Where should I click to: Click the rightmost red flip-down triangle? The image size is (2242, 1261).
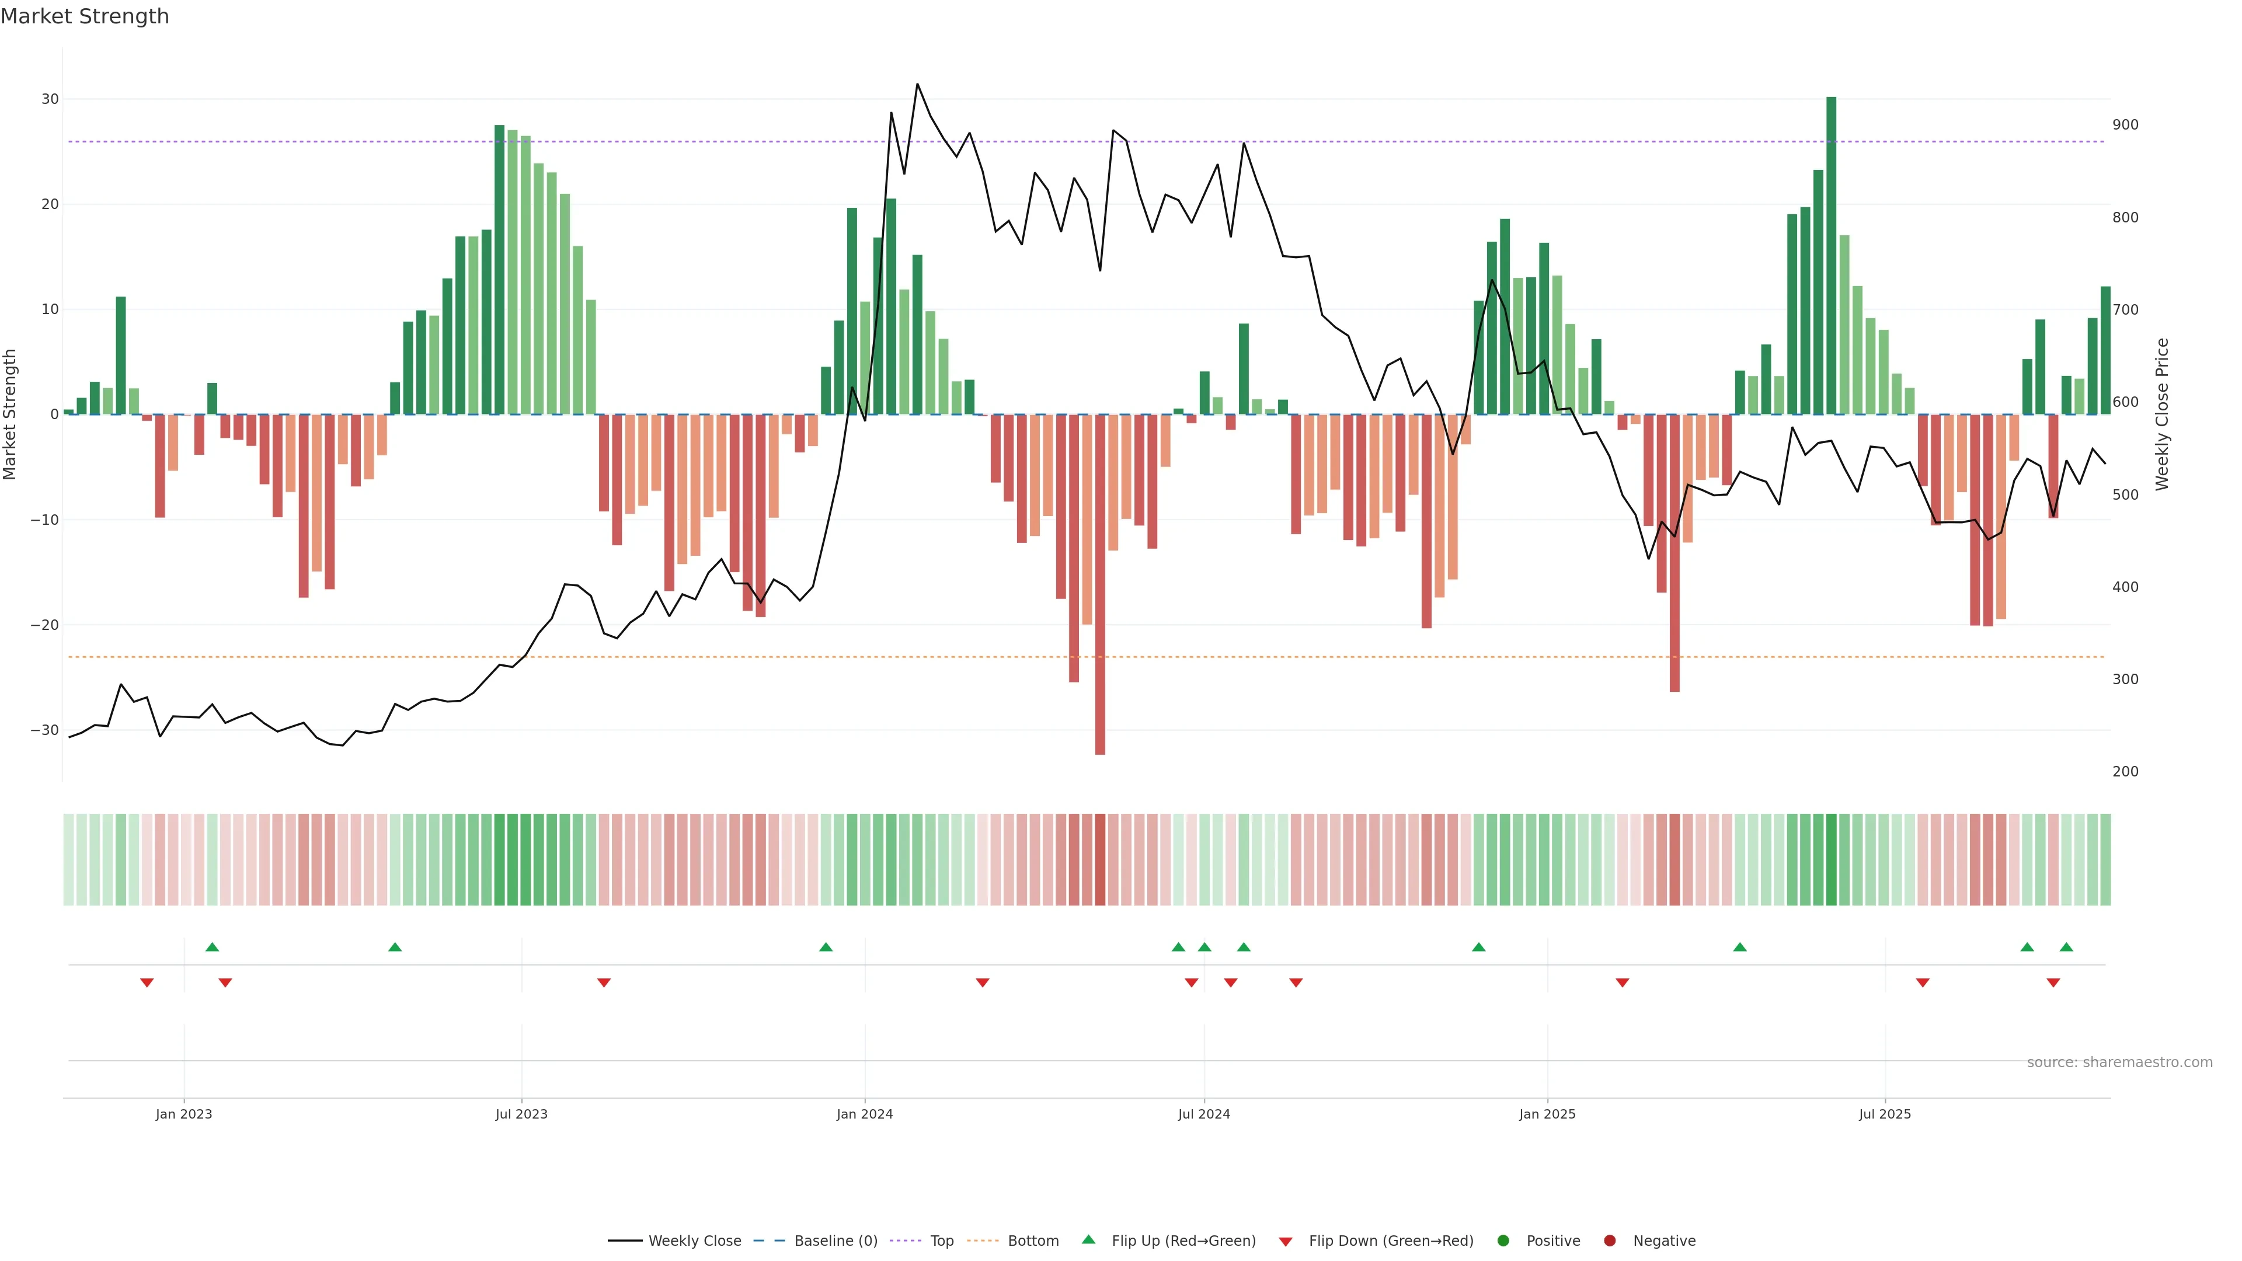[x=2053, y=983]
